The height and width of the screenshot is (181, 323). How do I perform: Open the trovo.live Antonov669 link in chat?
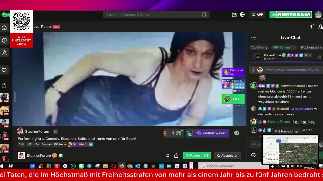point(292,70)
